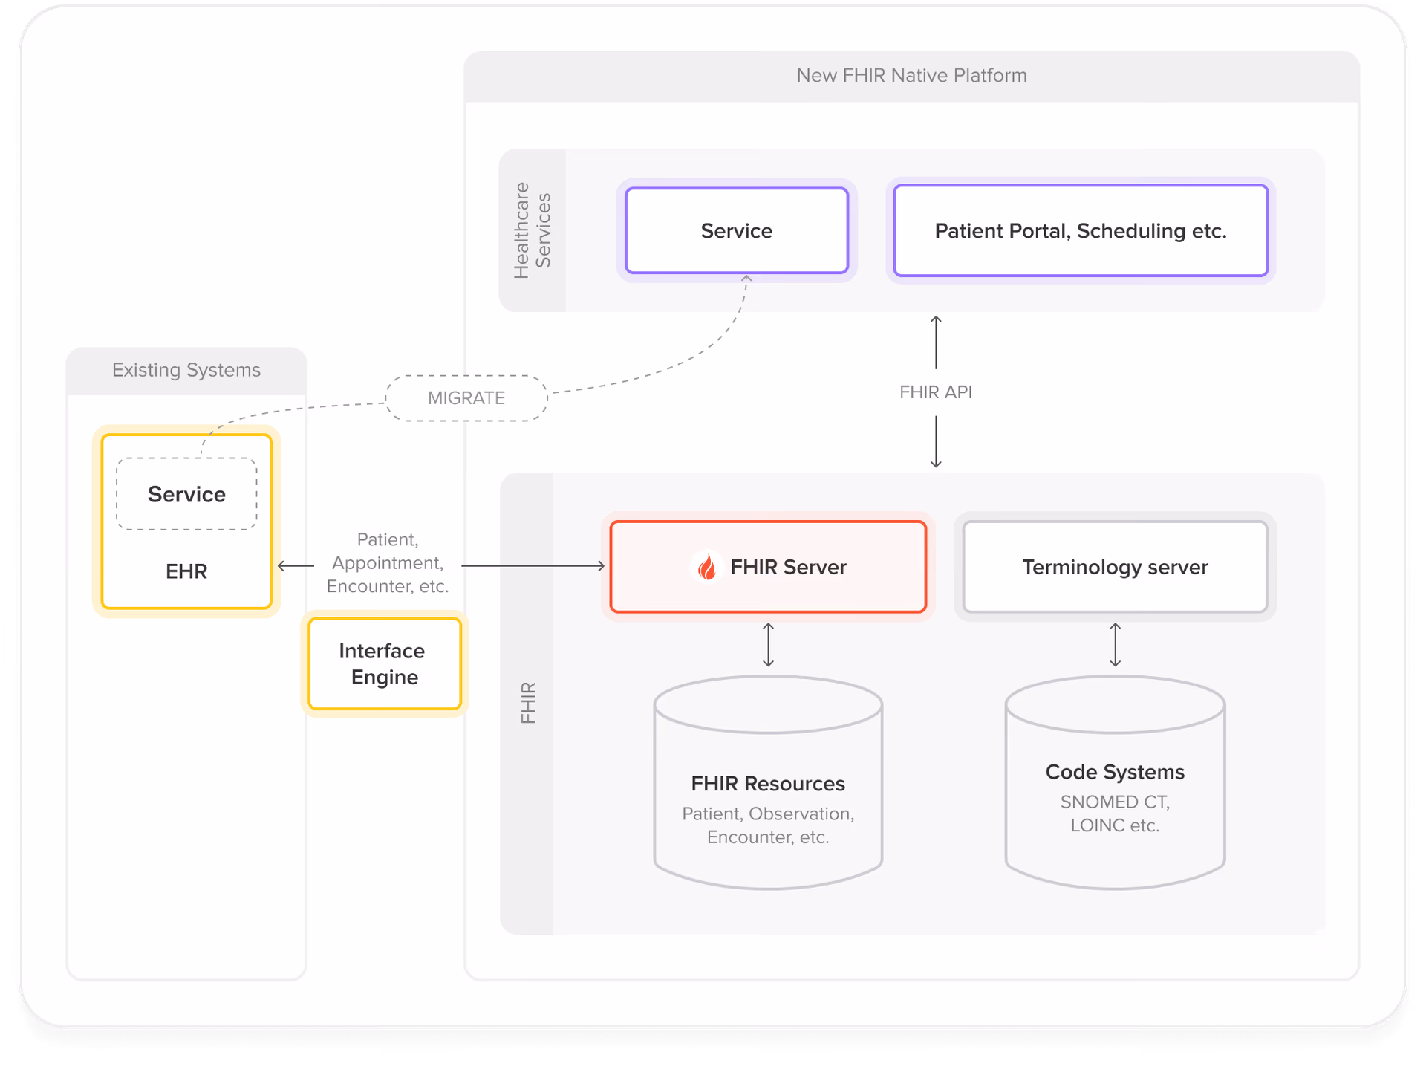Click the vertical Healthcare Services label
Screen dimensions: 1426x1078
pos(532,230)
